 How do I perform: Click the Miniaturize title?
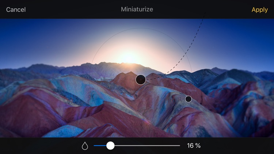137,9
